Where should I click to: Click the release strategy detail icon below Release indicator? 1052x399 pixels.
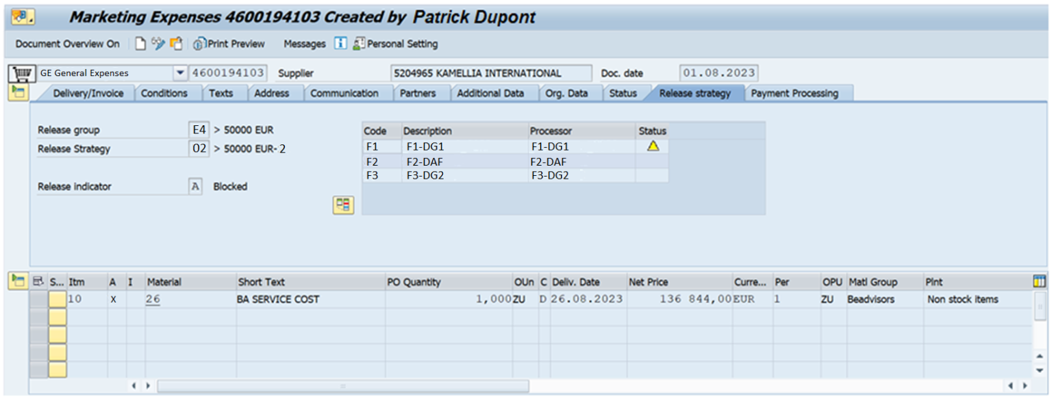[342, 206]
